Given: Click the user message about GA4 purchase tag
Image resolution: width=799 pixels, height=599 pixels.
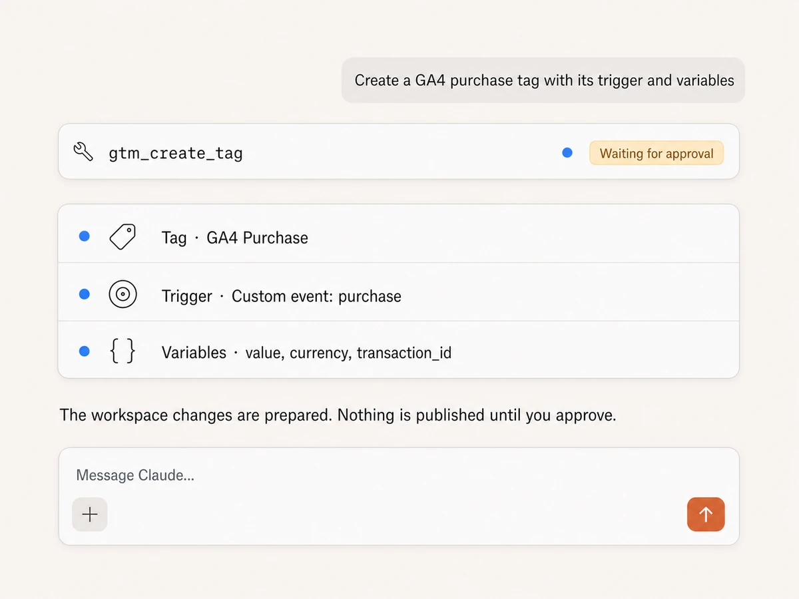Looking at the screenshot, I should coord(543,81).
